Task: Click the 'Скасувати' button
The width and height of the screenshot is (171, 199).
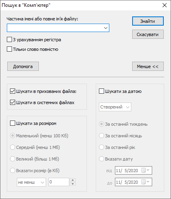Action: click(148, 34)
